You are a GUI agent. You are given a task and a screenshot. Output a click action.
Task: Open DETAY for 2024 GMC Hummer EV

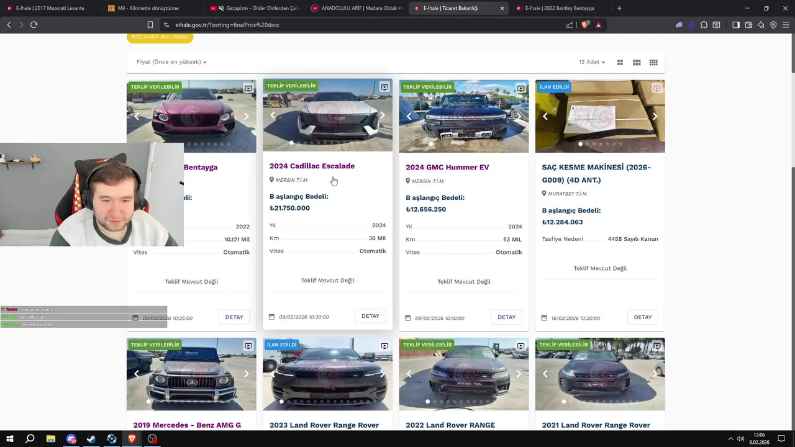pyautogui.click(x=506, y=317)
